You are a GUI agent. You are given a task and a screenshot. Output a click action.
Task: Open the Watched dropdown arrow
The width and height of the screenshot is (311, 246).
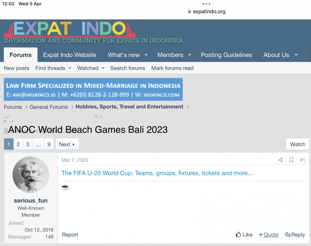[103, 68]
